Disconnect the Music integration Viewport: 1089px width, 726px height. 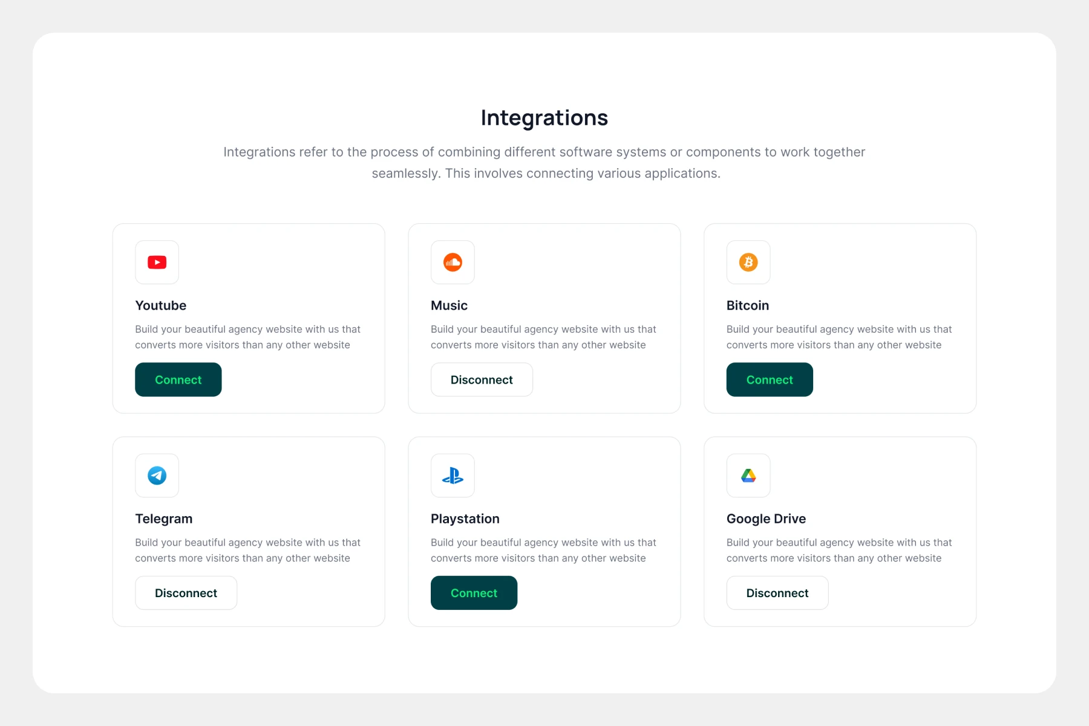click(482, 380)
